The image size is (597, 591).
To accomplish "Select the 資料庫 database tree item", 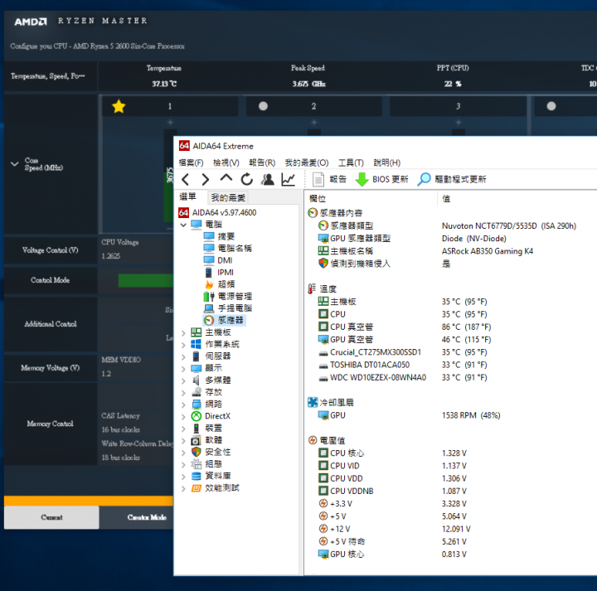I will tap(211, 476).
